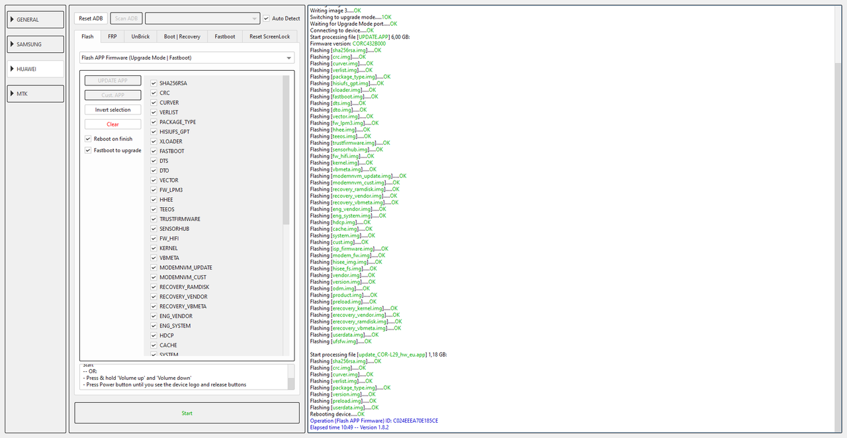This screenshot has width=847, height=438.
Task: Uncheck the MODEMNVM_UPDATE partition checkbox
Action: pos(154,268)
